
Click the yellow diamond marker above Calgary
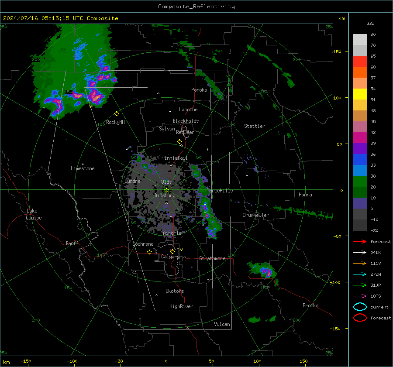pyautogui.click(x=172, y=251)
